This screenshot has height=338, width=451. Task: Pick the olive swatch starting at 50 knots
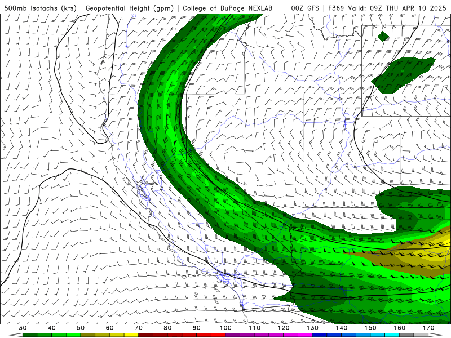tap(88, 335)
